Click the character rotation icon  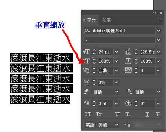[128, 103]
